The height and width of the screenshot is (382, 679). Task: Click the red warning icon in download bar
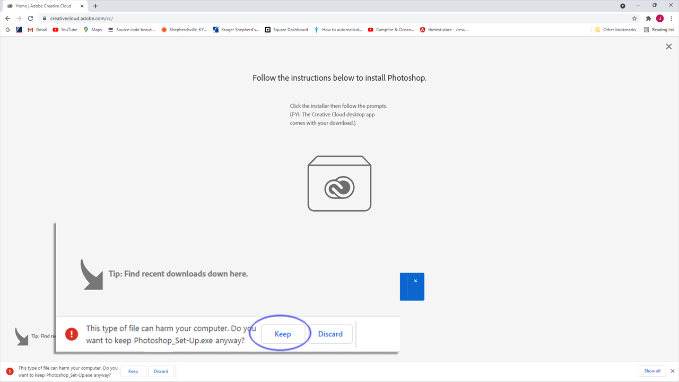(10, 371)
